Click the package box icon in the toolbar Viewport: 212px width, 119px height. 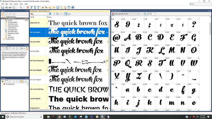(54, 7)
